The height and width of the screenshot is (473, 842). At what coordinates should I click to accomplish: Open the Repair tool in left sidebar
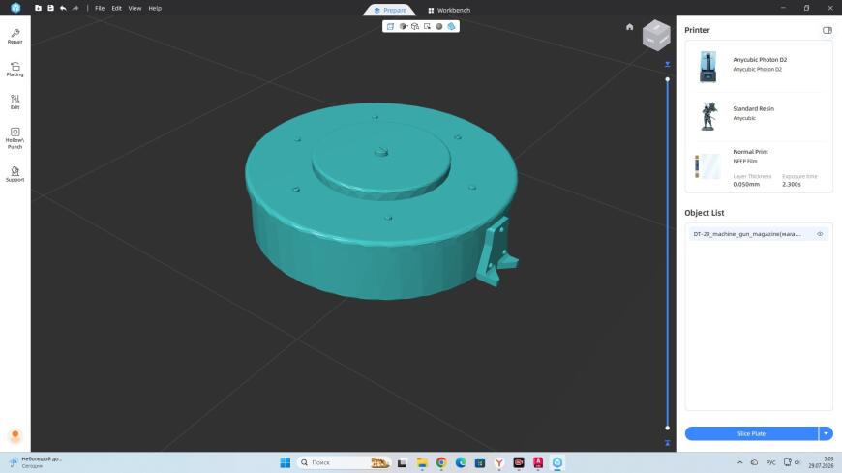pos(15,36)
